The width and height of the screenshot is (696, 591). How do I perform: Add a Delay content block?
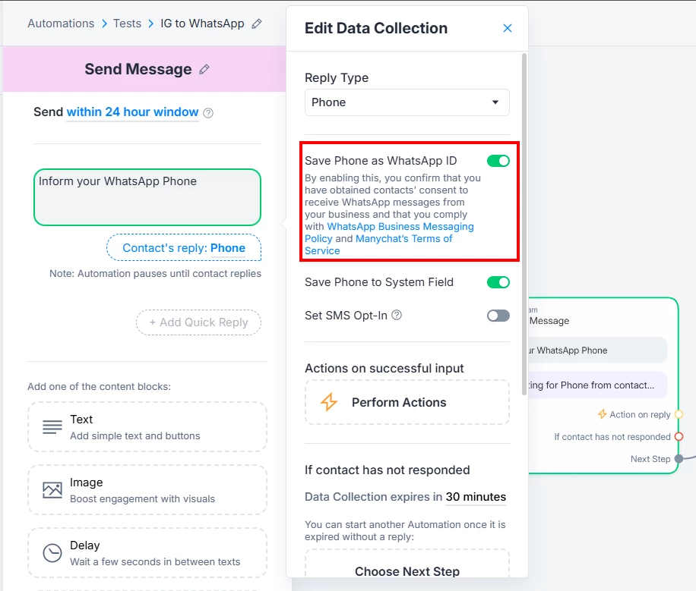click(147, 553)
